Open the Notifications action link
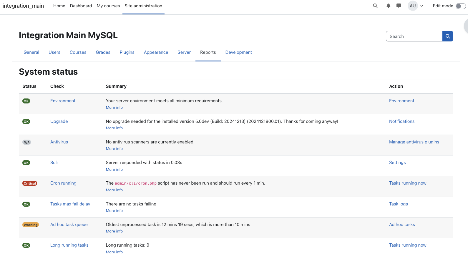This screenshot has height=271, width=468. pos(402,121)
